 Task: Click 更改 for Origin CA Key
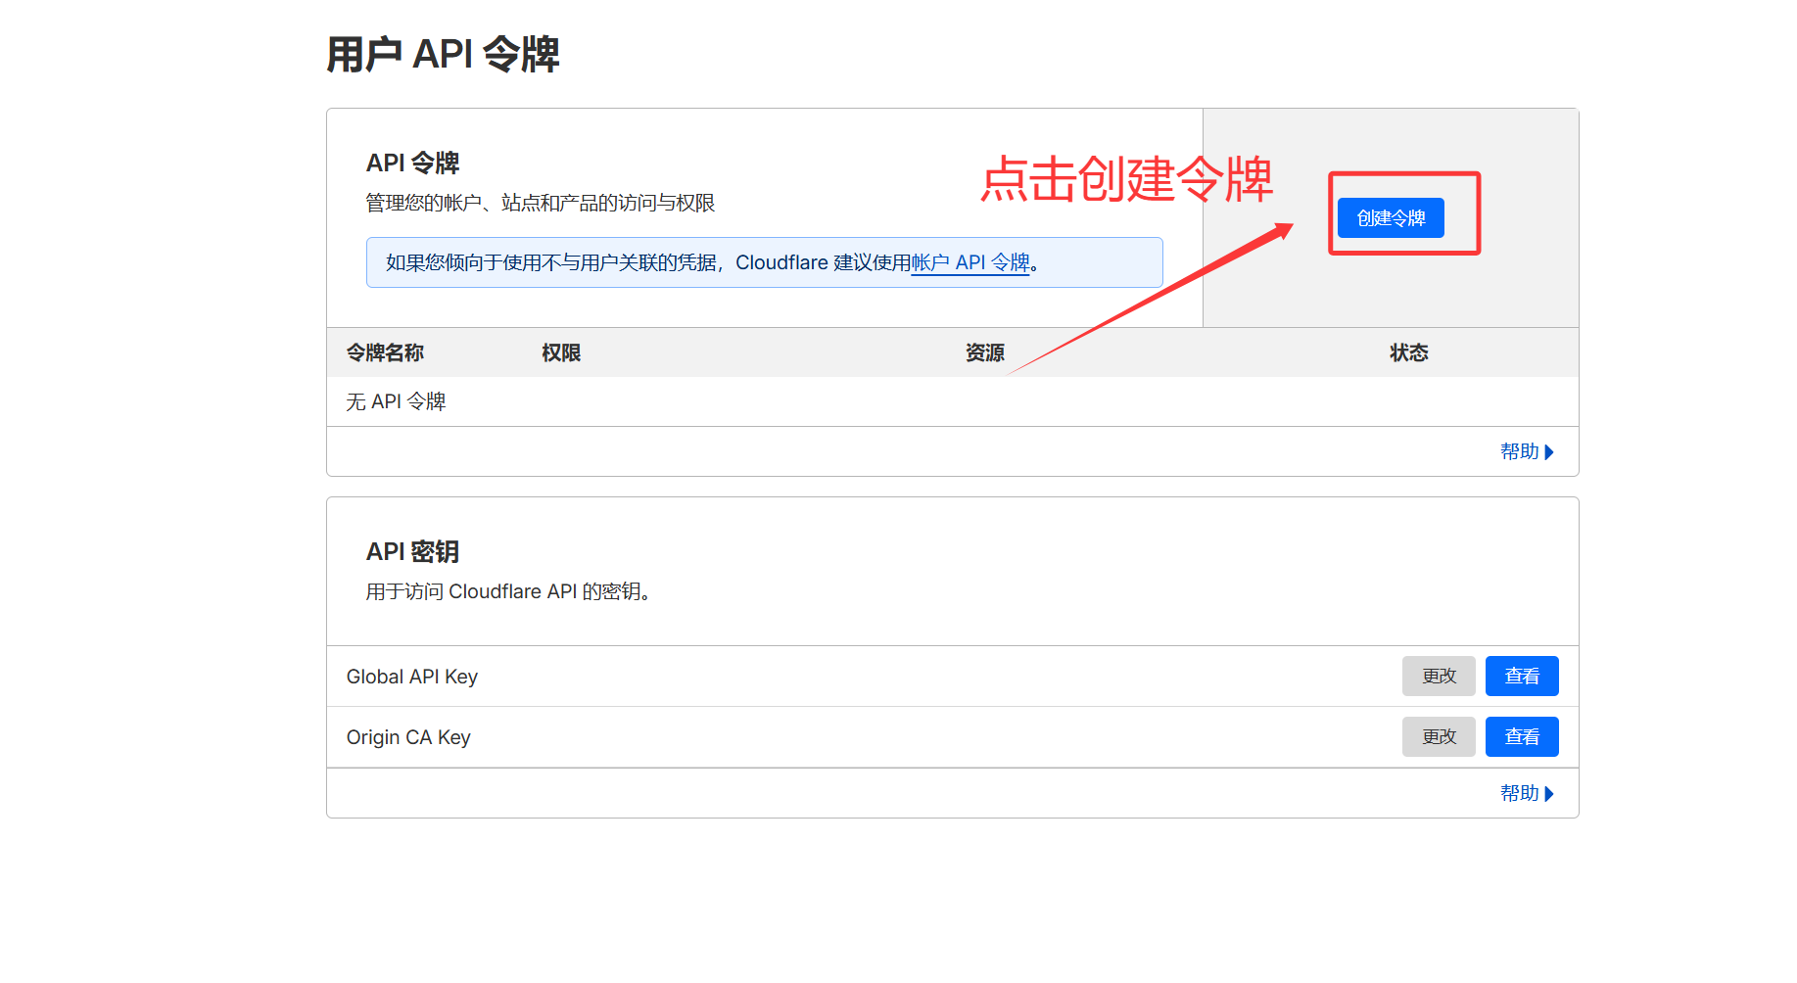(x=1438, y=737)
